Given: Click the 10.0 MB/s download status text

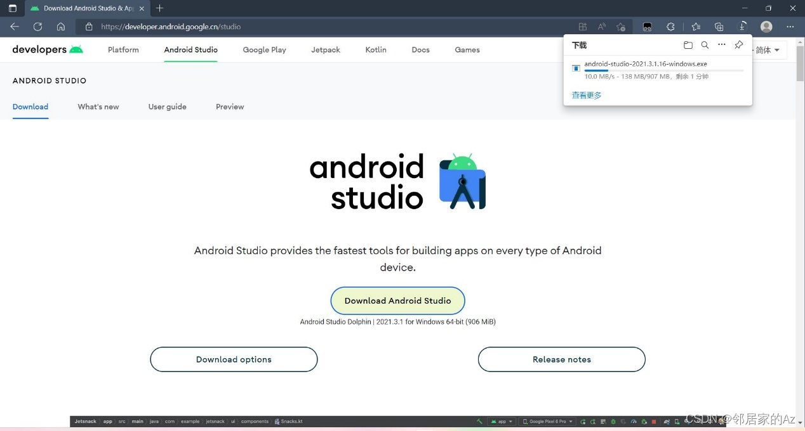Looking at the screenshot, I should (646, 77).
